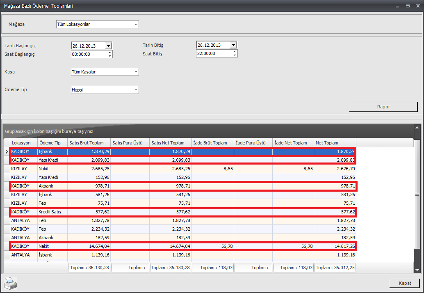Decrease Saat Başlangıç time with down arrow
424x293 pixels.
109,56
